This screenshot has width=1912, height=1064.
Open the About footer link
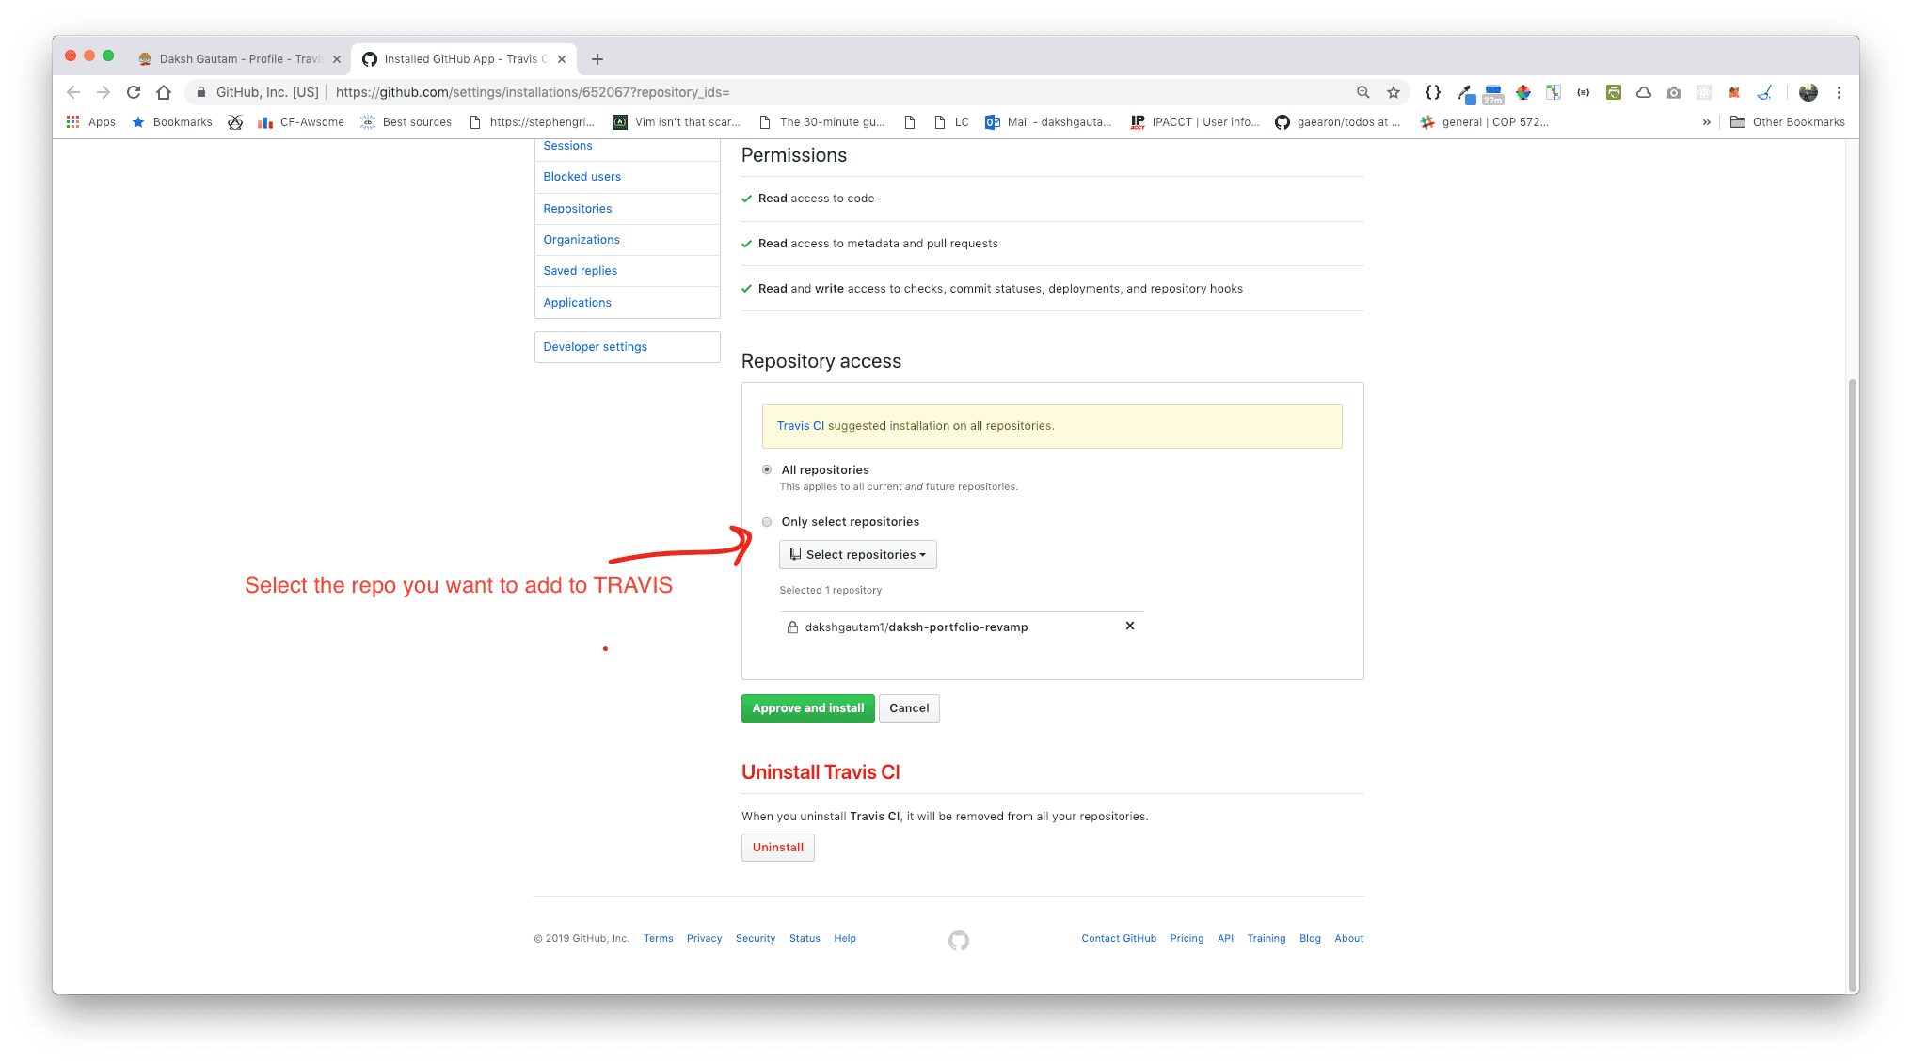1348,939
